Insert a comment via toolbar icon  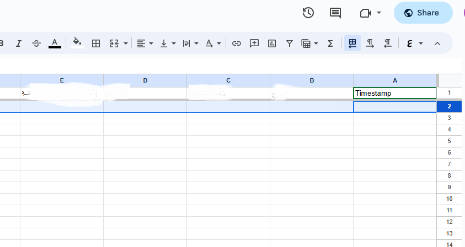[254, 43]
